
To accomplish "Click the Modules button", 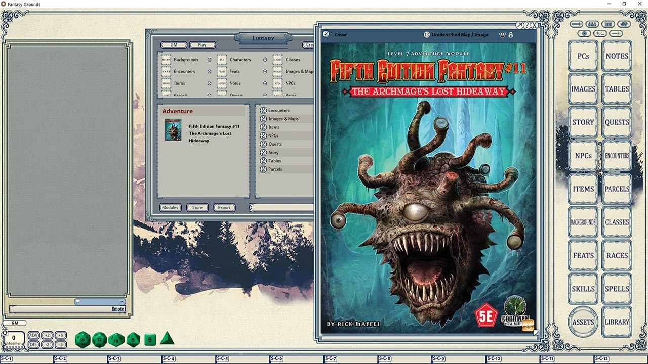I will [x=170, y=207].
